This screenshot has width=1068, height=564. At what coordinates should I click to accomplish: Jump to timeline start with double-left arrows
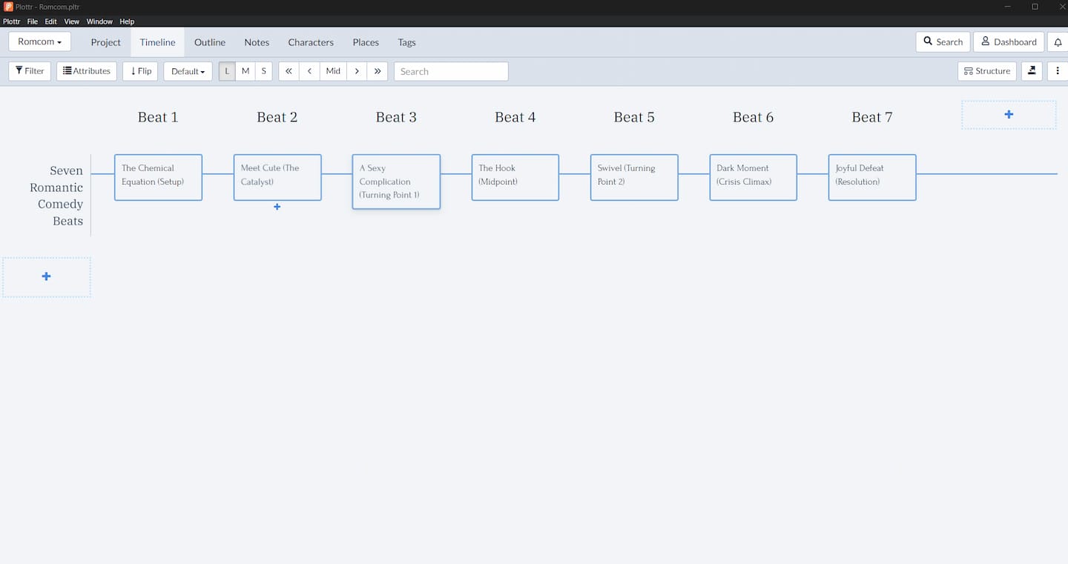coord(289,71)
